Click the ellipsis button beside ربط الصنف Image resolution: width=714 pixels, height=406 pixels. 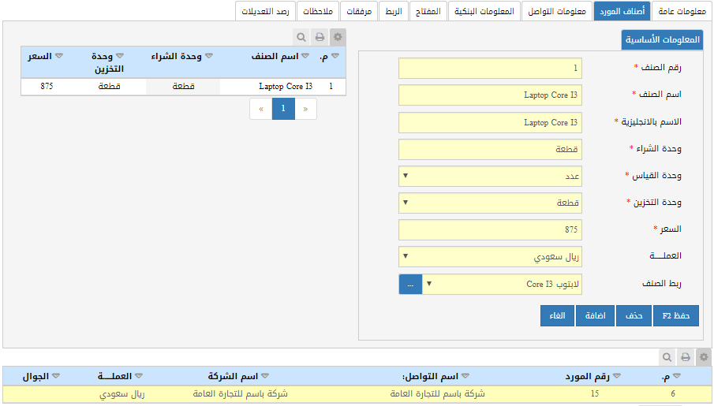coord(410,284)
